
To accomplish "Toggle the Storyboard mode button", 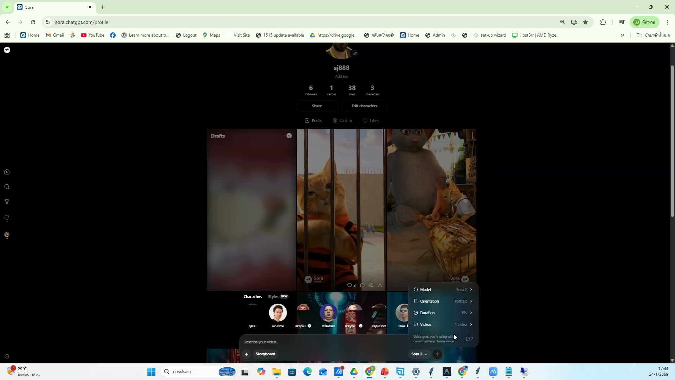I will 265,354.
